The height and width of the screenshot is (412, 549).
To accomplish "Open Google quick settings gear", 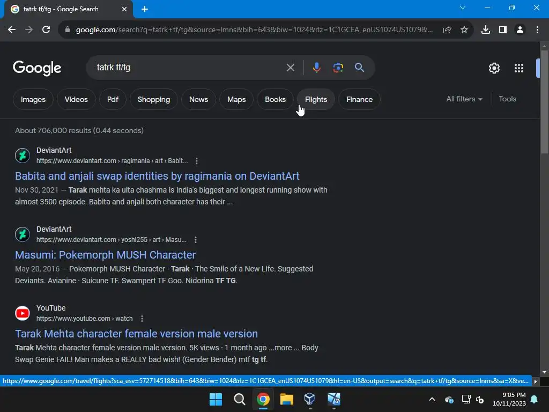I will click(494, 68).
